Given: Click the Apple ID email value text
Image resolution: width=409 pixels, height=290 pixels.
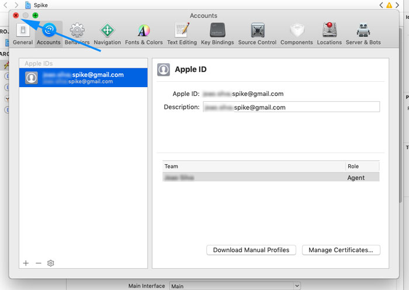Looking at the screenshot, I should click(243, 94).
